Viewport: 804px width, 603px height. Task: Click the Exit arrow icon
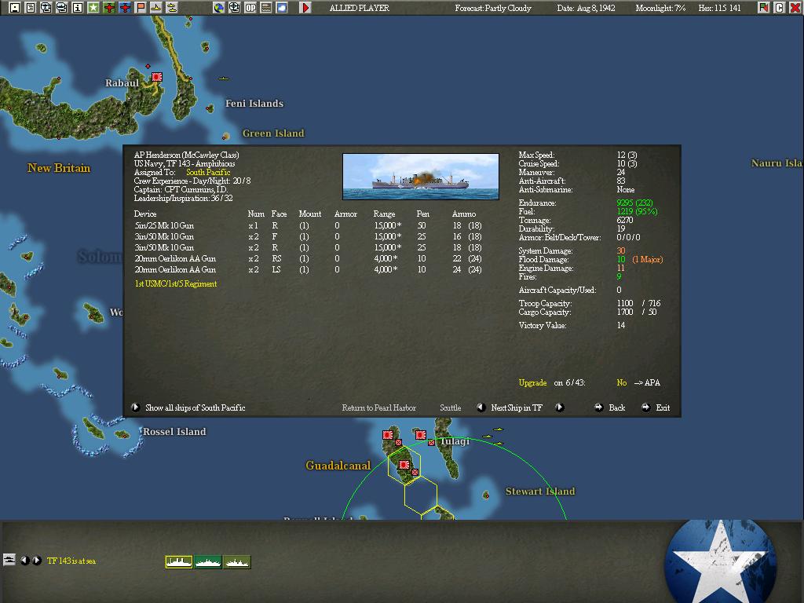[x=645, y=407]
